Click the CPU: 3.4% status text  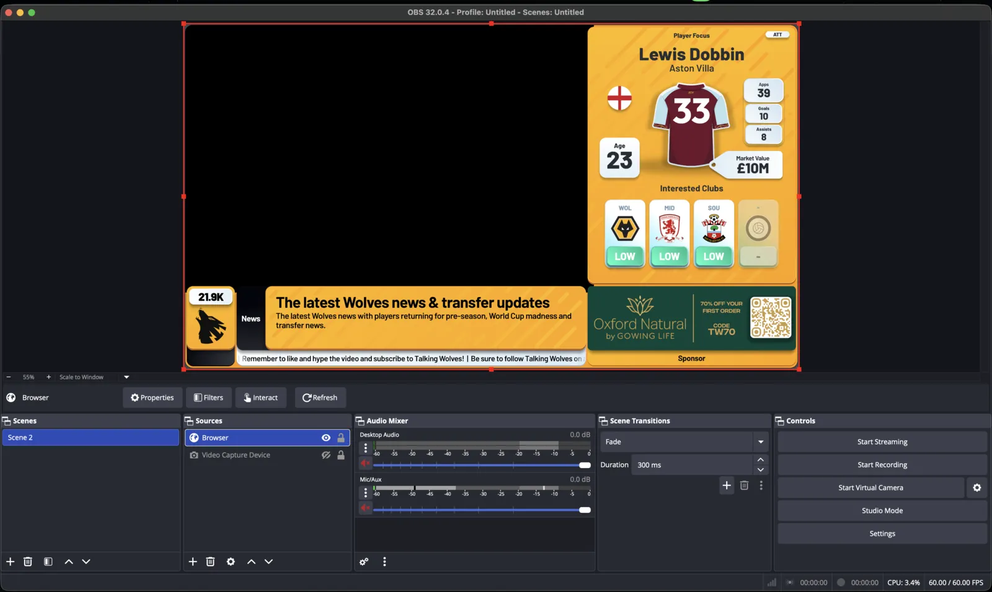point(903,583)
